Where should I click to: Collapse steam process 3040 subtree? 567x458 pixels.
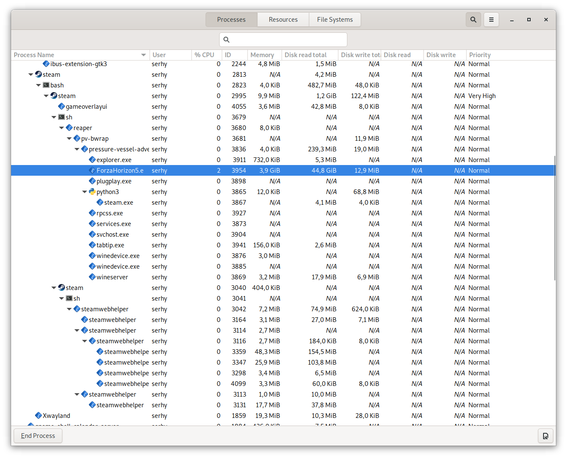[54, 288]
